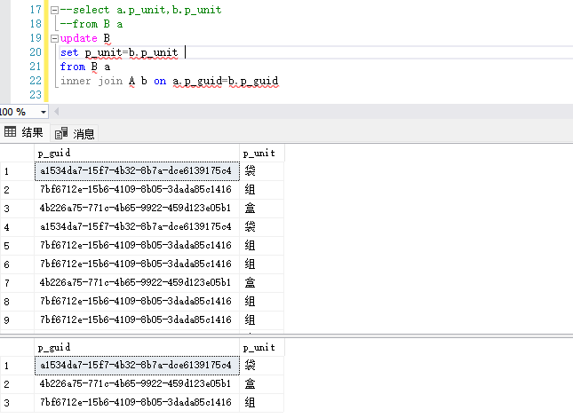Select row 2 guid cell in upper grid
The height and width of the screenshot is (418, 573).
pos(137,189)
